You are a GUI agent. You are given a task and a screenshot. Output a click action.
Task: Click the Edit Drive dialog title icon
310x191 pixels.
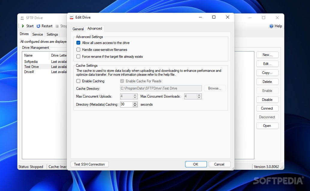(72, 17)
